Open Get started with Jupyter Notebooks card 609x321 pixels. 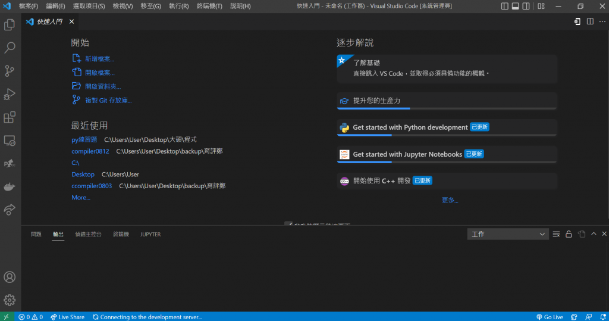click(447, 154)
